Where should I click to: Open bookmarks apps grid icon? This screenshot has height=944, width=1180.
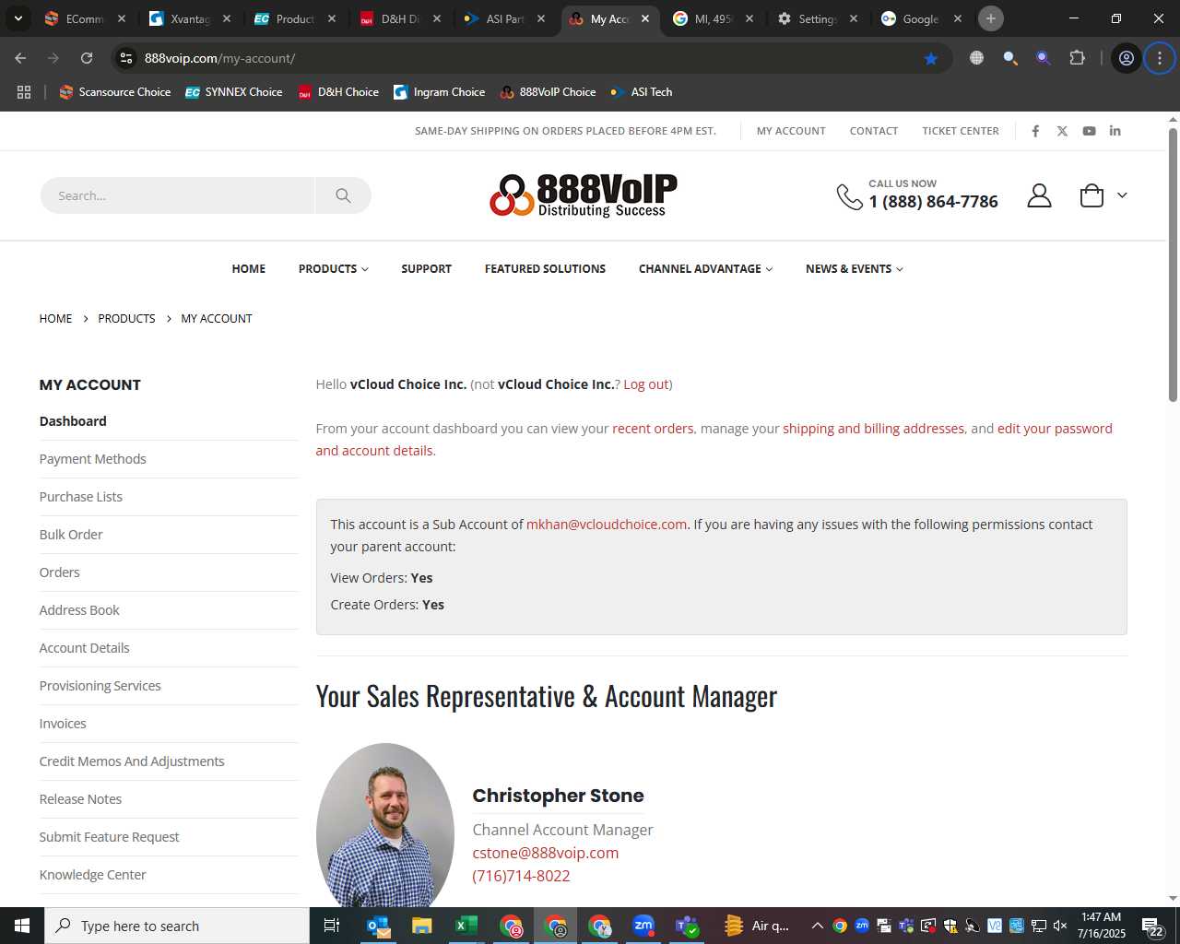click(24, 92)
